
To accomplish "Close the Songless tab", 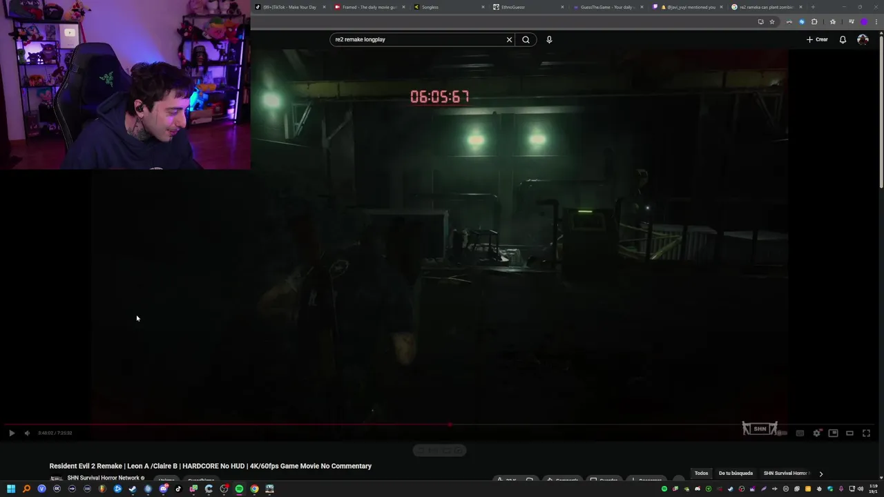I will [x=483, y=7].
